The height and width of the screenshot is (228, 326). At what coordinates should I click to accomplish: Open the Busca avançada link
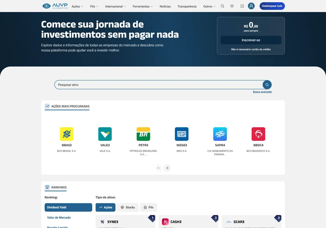262,92
